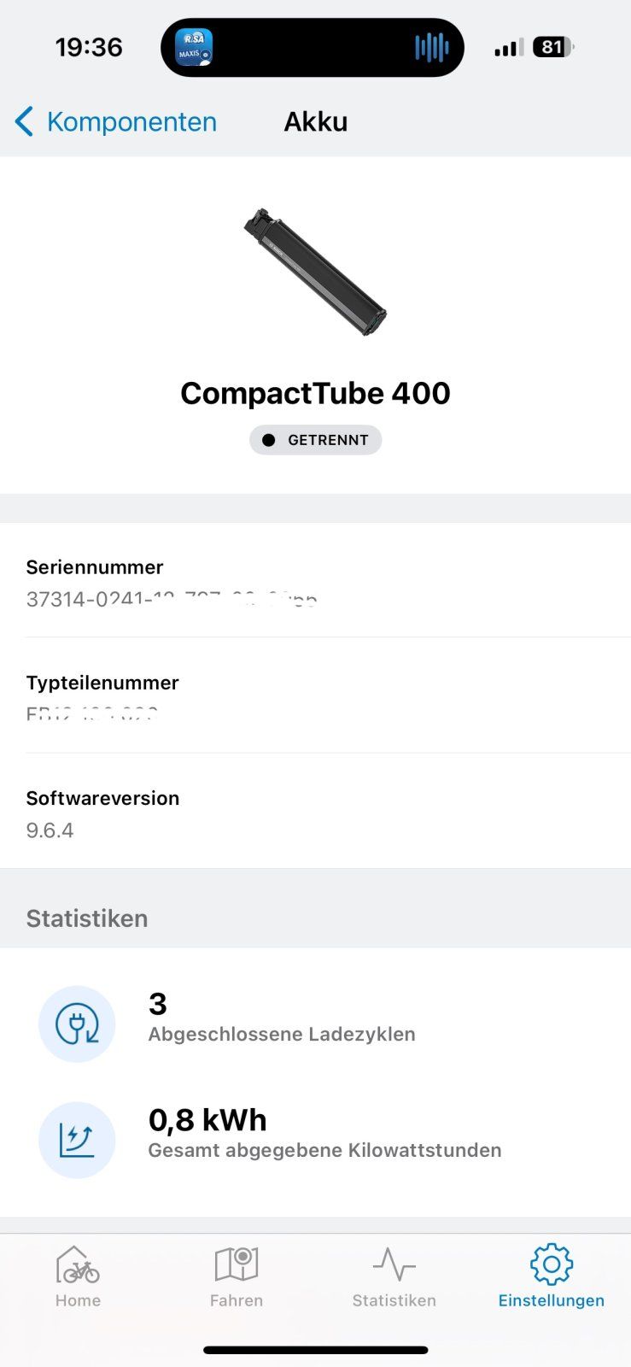Tap the pulse line Statistiken icon
Screen dimensions: 631x1367
pyautogui.click(x=394, y=1264)
